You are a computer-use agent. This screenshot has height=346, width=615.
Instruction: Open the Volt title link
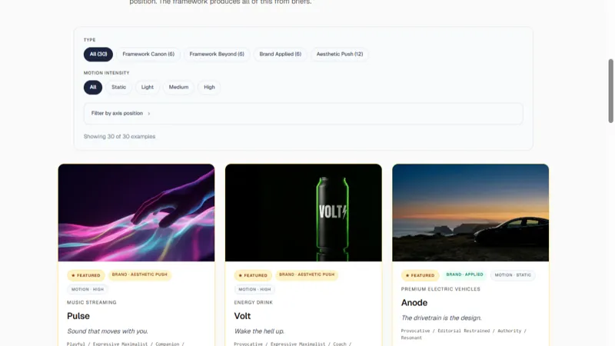(242, 316)
